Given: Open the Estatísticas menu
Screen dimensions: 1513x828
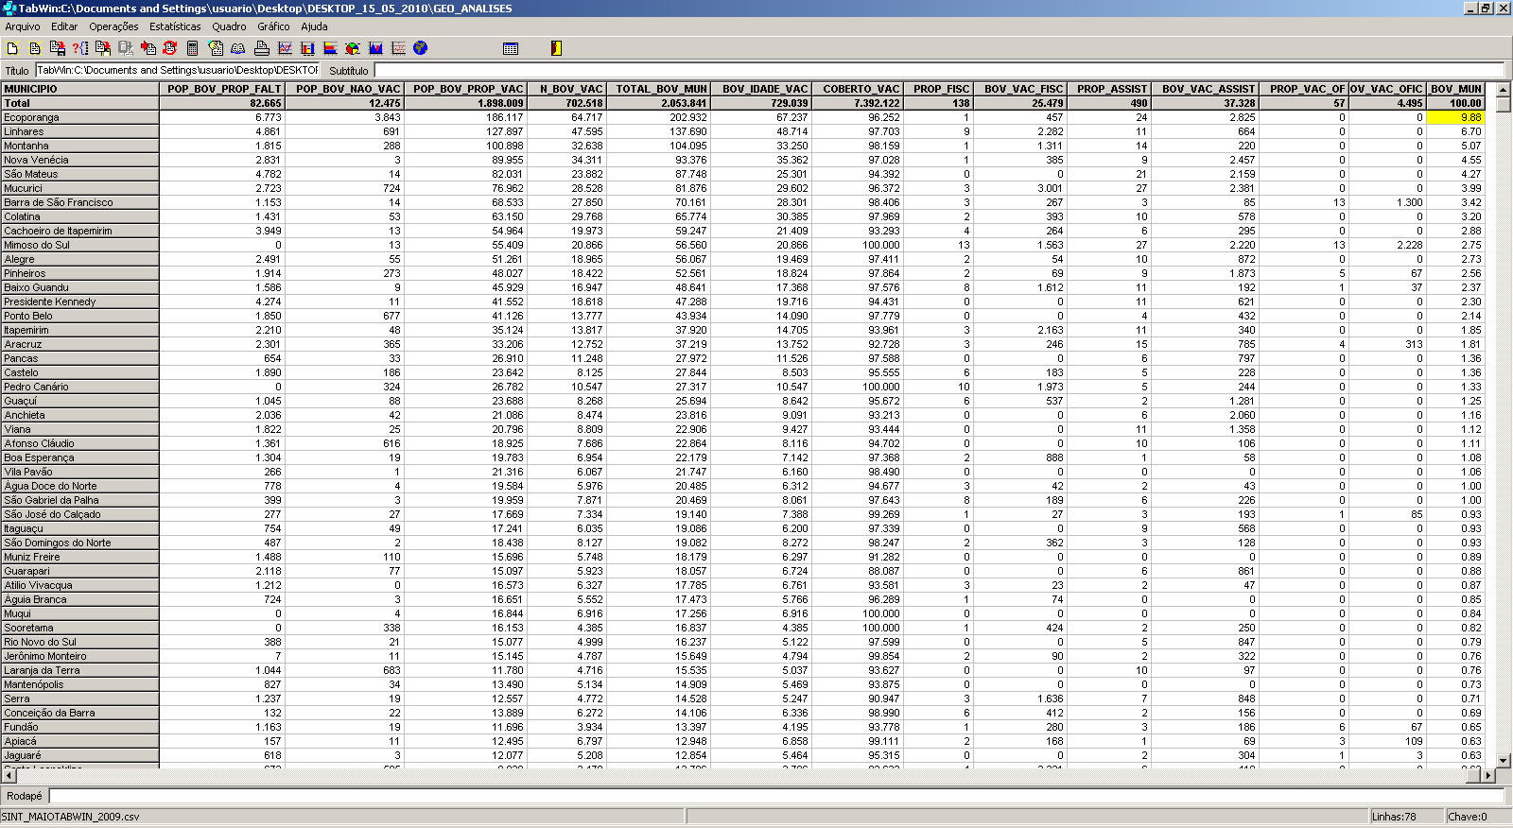Looking at the screenshot, I should pos(175,26).
